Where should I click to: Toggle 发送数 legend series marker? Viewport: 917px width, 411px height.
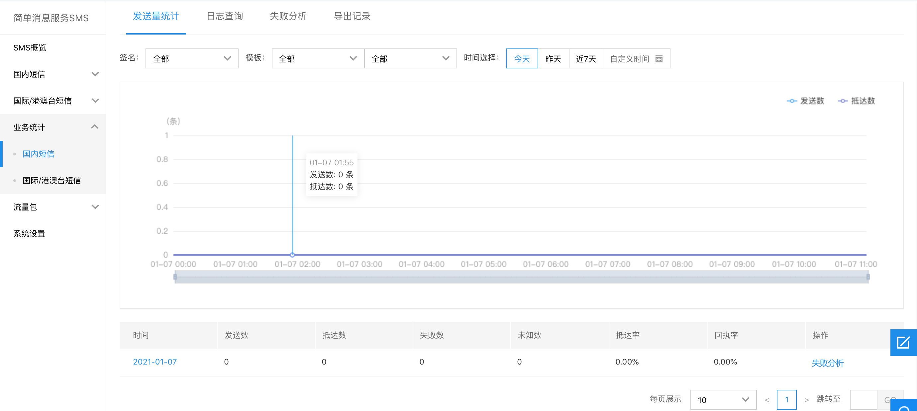coord(791,101)
